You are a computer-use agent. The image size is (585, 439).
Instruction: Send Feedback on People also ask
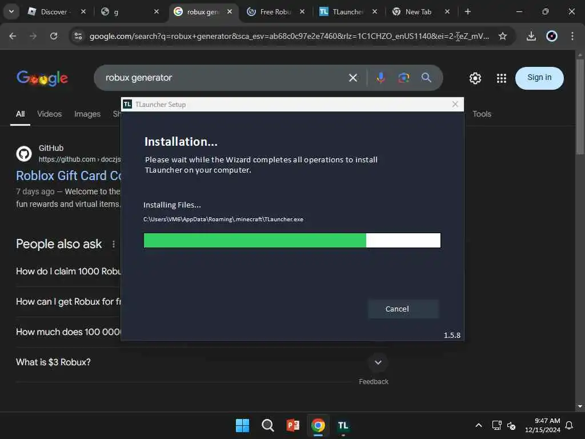374,381
